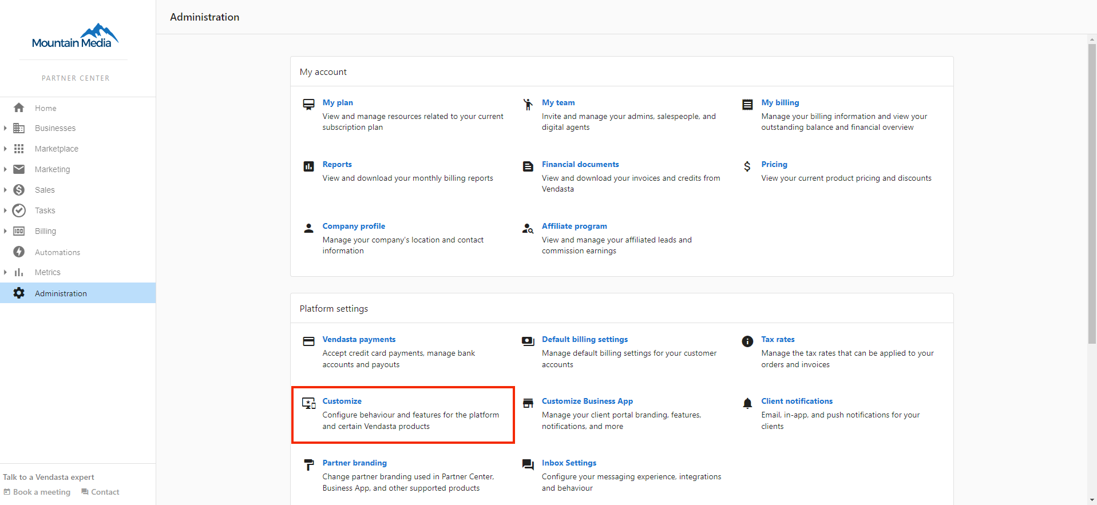This screenshot has height=505, width=1097.
Task: Open the Affiliate program link
Action: pos(574,226)
